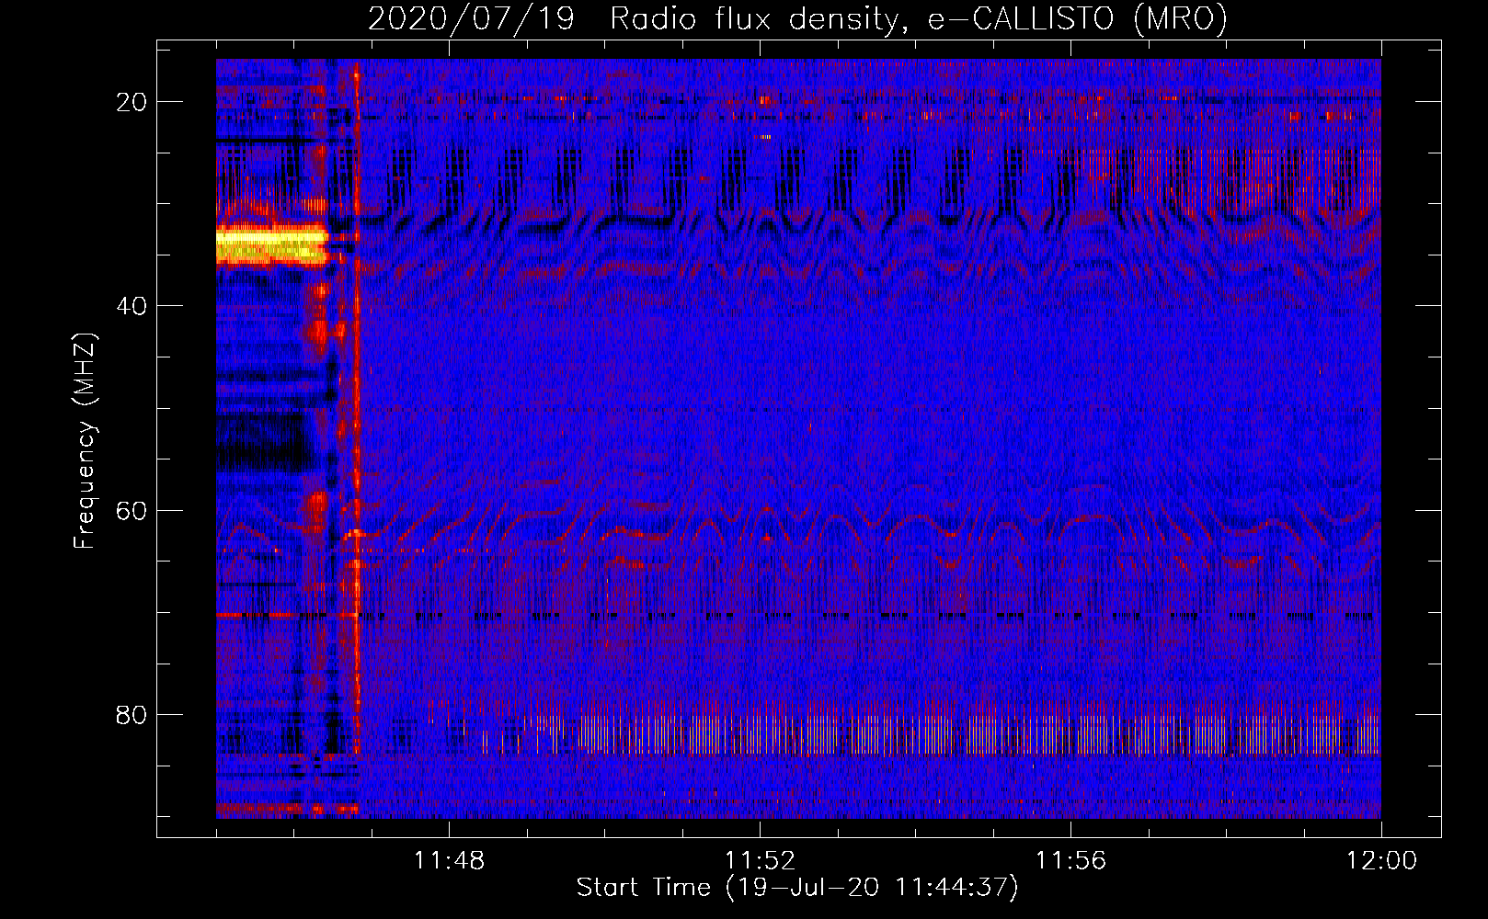Click the 11:56 time tick label
This screenshot has height=919, width=1488.
(x=1070, y=861)
